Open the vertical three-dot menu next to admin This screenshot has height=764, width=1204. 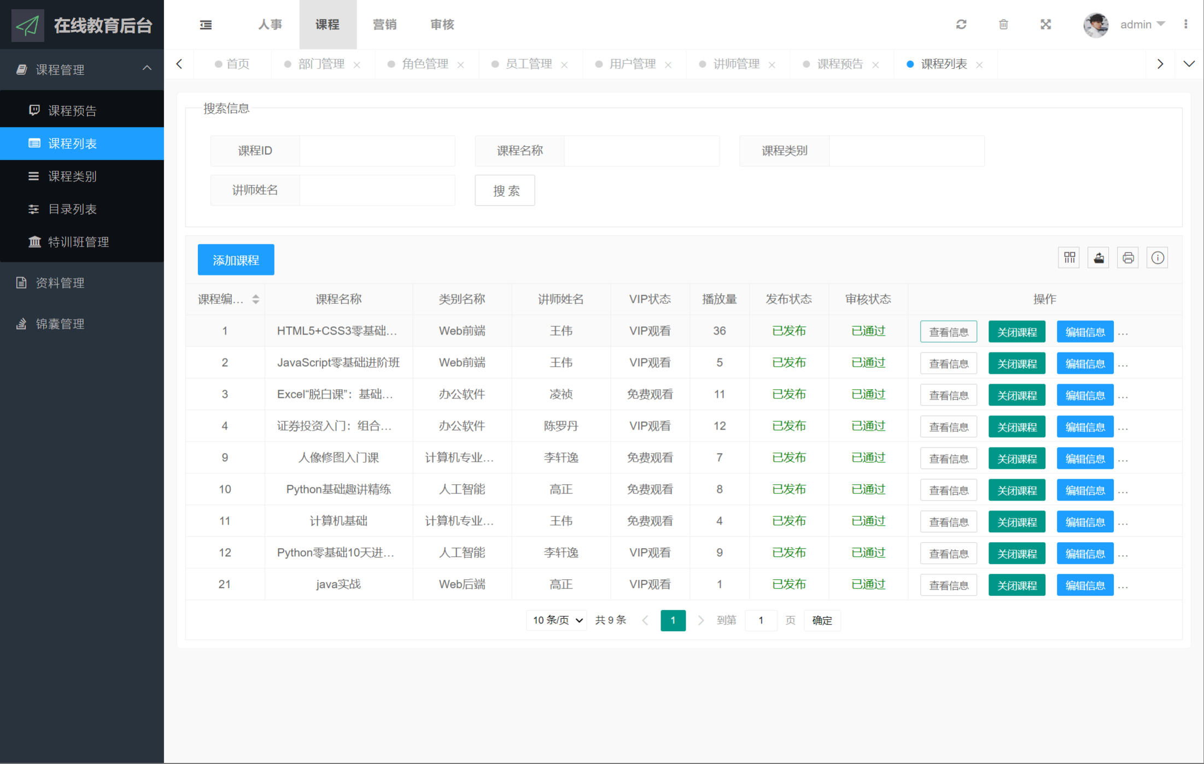(1185, 25)
